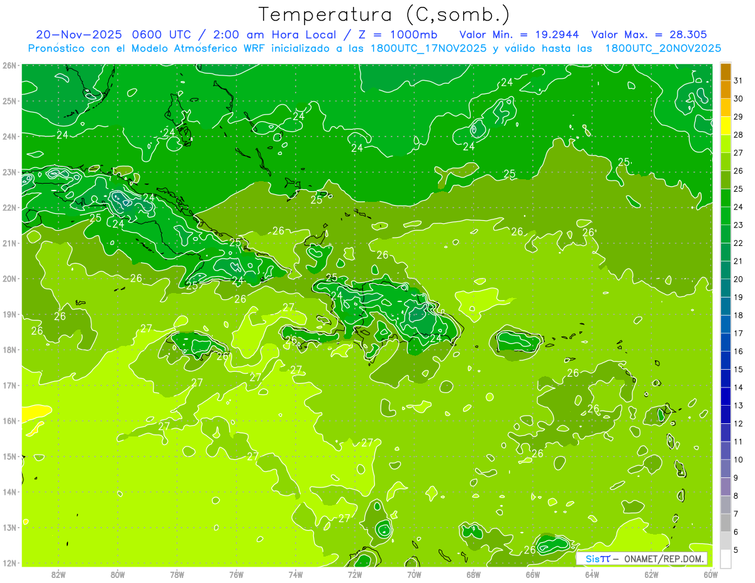Click the "1800UTC_20NOV2025" valid-until time

tap(663, 48)
